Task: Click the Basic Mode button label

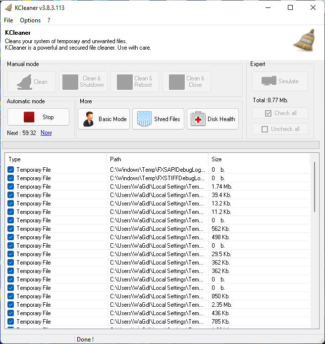Action: [112, 119]
